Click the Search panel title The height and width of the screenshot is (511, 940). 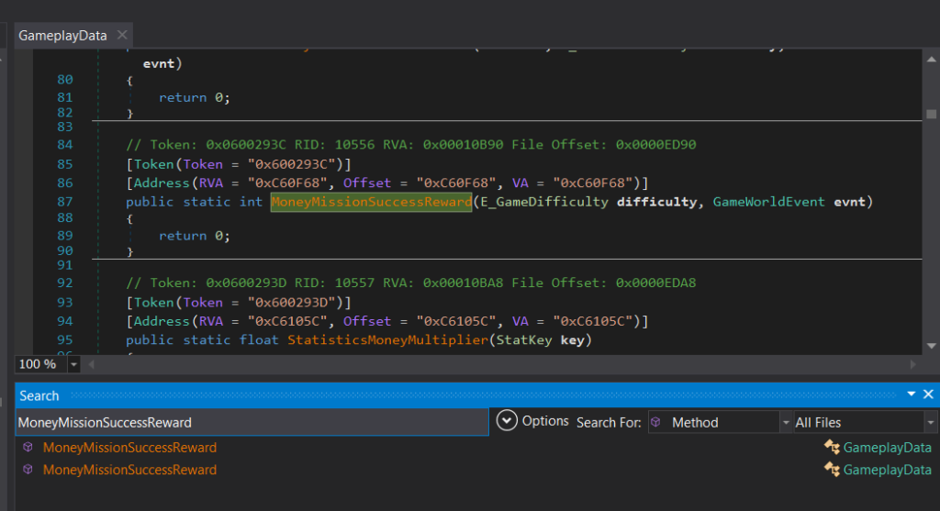click(x=39, y=396)
